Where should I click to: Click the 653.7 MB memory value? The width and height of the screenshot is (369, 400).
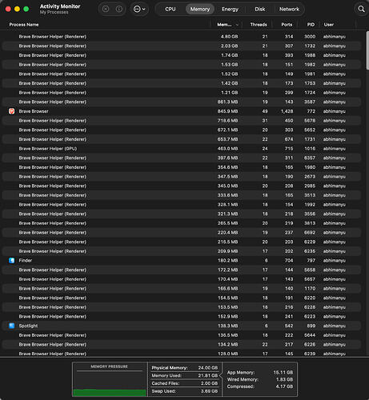click(227, 139)
